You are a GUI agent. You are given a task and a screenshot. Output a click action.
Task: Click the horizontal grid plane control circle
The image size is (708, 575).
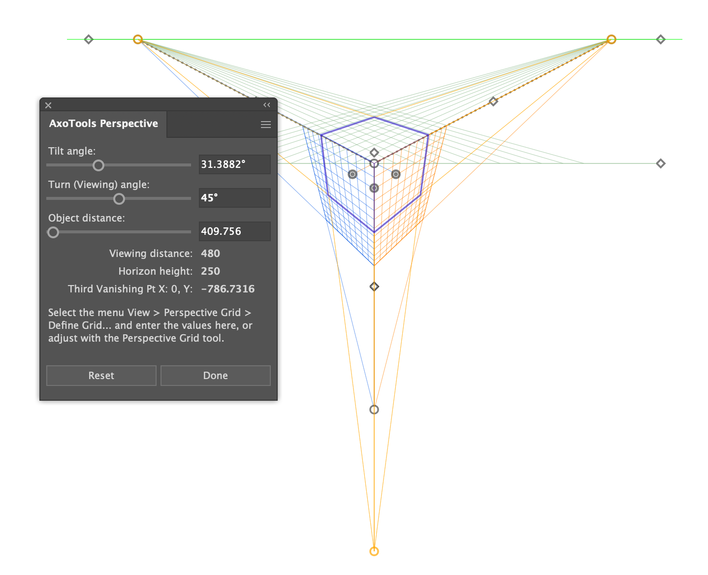(x=374, y=188)
